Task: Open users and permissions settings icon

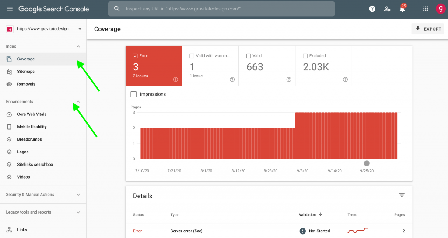Action: 387,9
